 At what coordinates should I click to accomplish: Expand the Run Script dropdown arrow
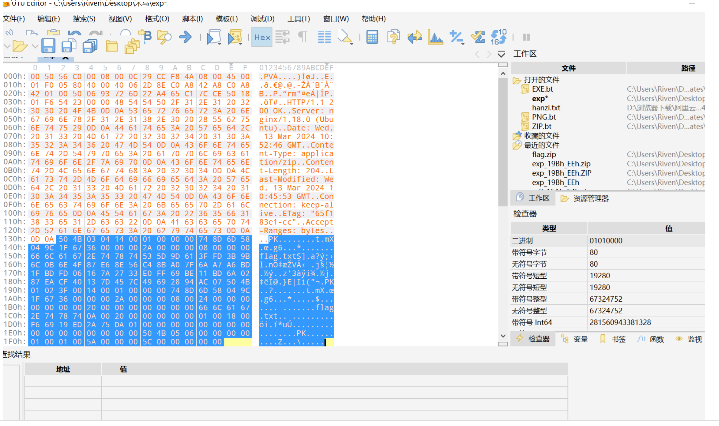pyautogui.click(x=220, y=44)
